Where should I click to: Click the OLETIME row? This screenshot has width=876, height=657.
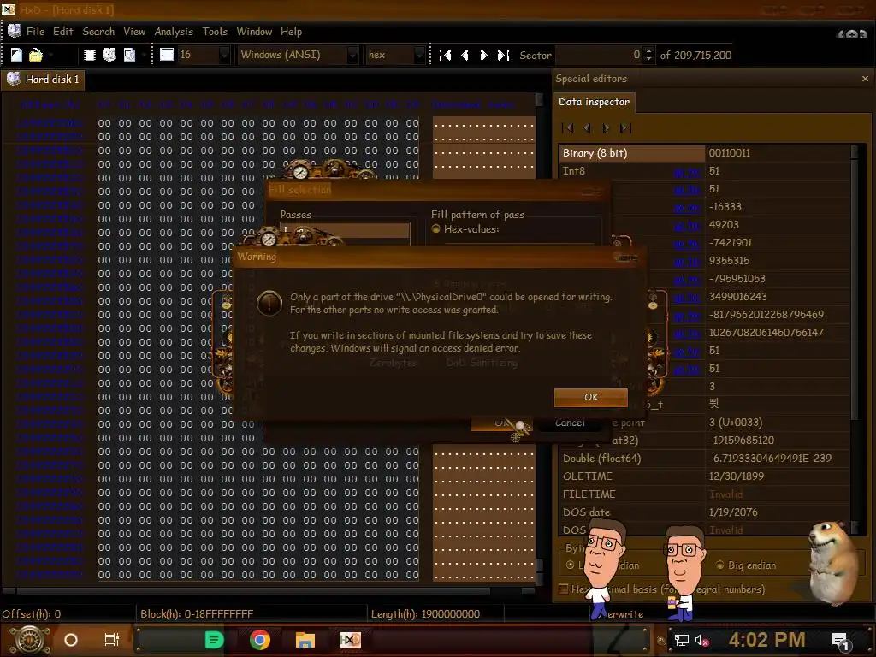(x=705, y=476)
